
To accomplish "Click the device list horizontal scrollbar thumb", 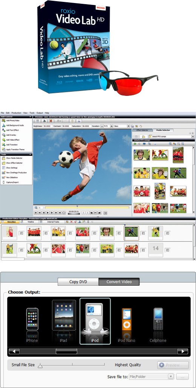I will [x=66, y=351].
